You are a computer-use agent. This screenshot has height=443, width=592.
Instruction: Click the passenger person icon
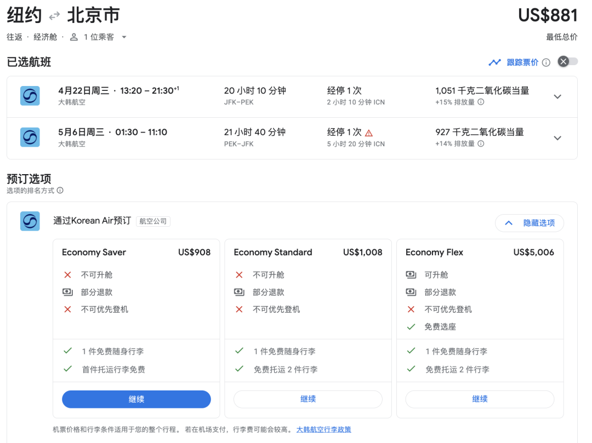[x=74, y=37]
